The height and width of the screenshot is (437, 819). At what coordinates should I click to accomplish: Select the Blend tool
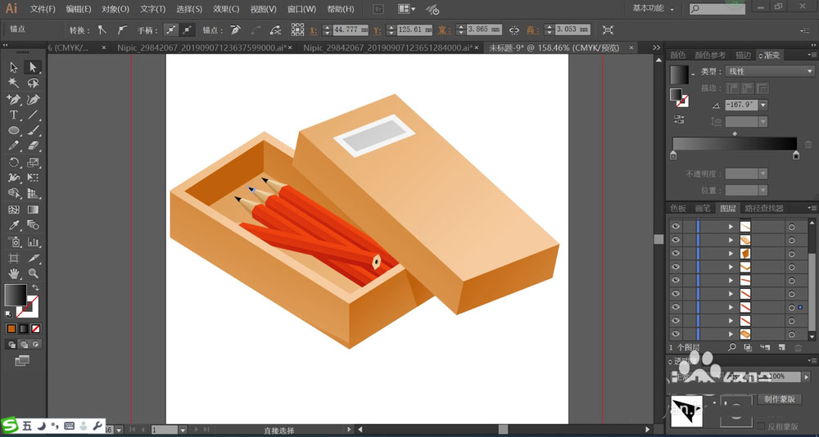pos(33,226)
